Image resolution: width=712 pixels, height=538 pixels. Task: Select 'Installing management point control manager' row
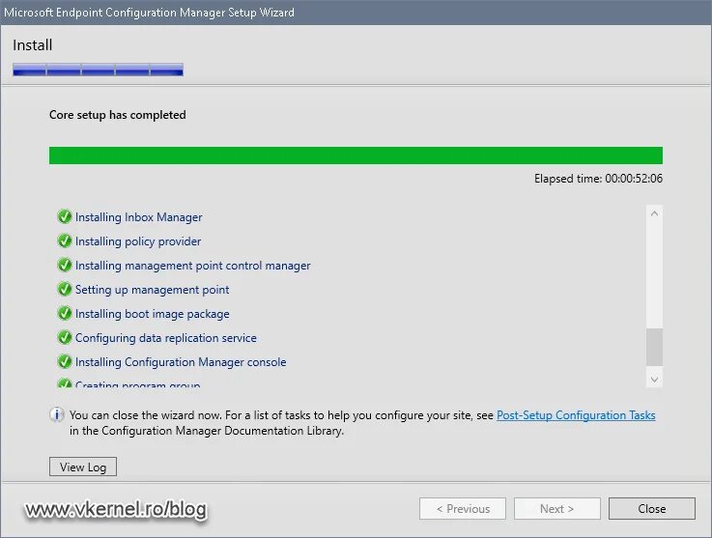192,266
